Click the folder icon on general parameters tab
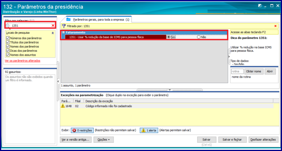282x151 pixels. pos(69,20)
